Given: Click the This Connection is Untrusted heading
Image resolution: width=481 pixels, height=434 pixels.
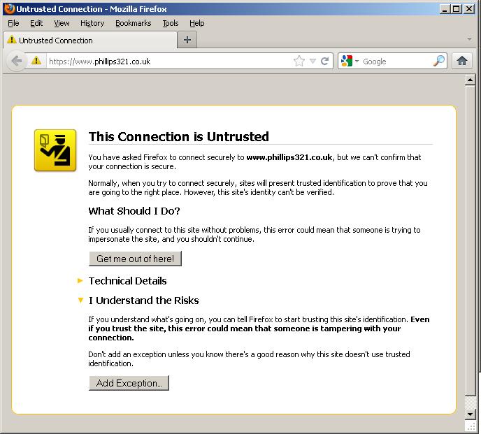Looking at the screenshot, I should (178, 136).
